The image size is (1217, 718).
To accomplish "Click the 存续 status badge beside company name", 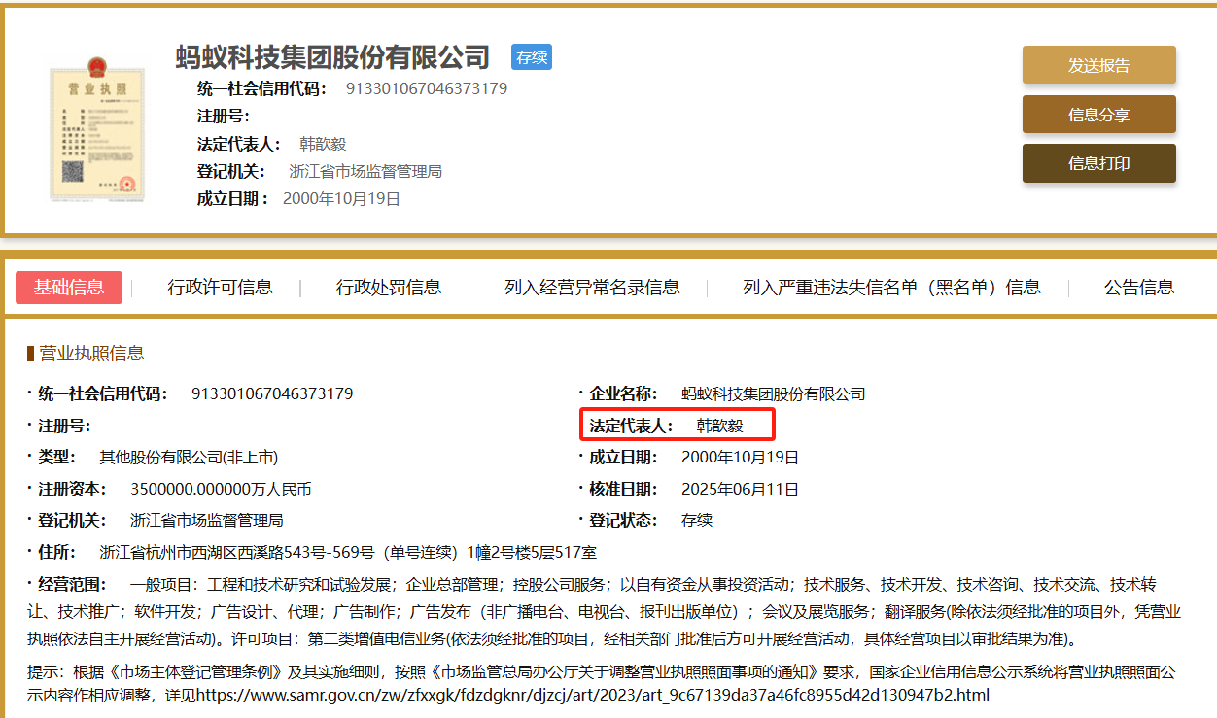I will [532, 57].
